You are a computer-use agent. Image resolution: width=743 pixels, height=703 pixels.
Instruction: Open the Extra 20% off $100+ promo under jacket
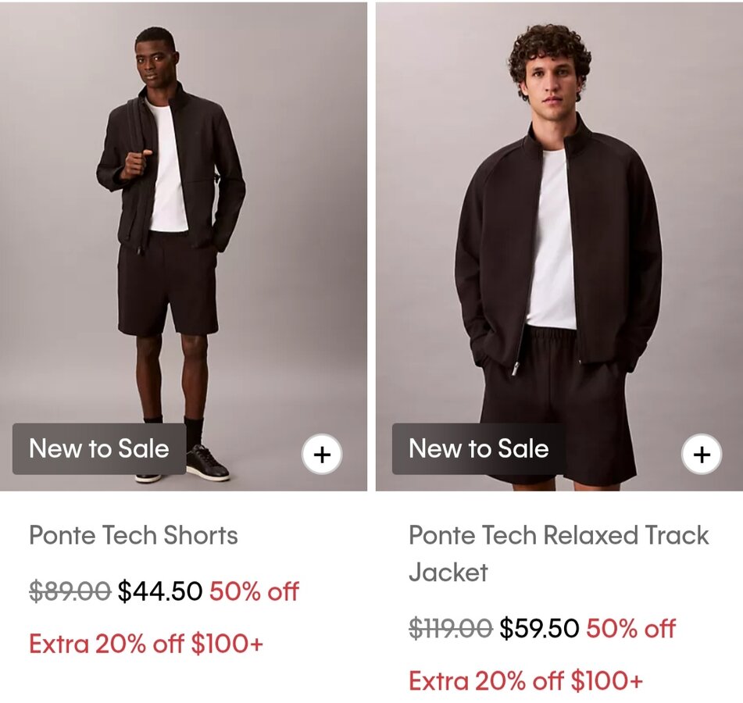(526, 681)
